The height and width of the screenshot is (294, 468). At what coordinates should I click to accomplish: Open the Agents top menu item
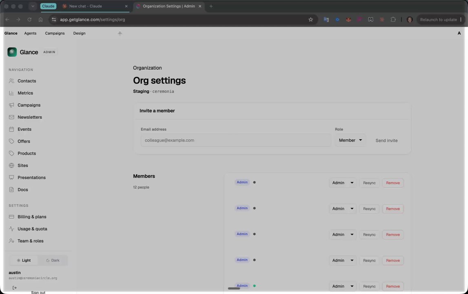point(30,33)
